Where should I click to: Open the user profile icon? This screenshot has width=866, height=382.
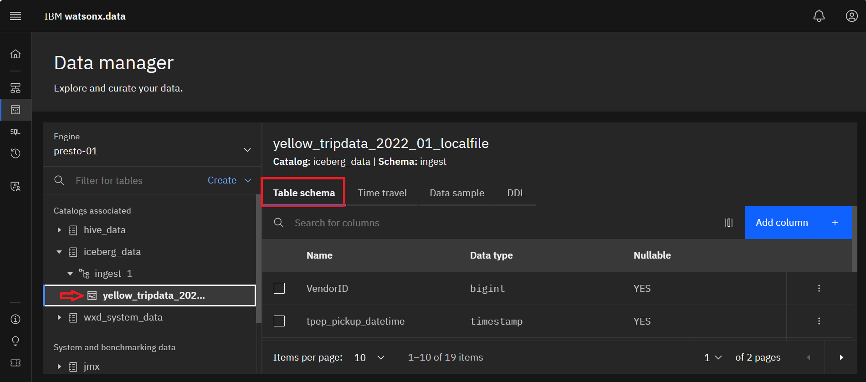851,16
